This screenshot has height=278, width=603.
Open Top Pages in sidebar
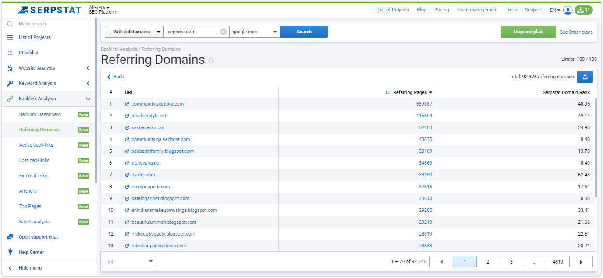pos(30,207)
